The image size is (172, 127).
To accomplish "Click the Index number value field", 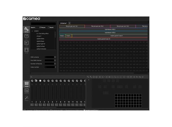I will 50,67.
